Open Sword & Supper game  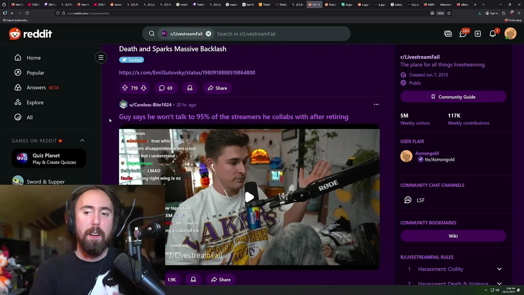(45, 182)
